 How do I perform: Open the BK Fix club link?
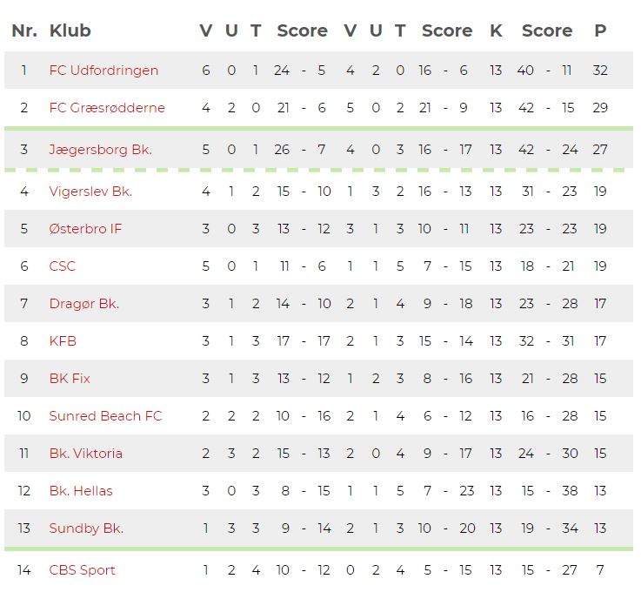pos(70,379)
